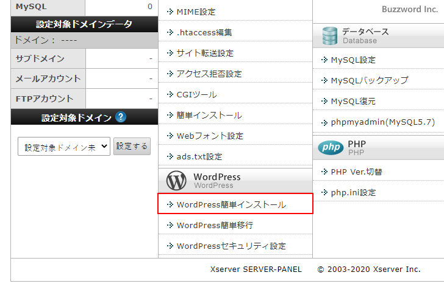Click the WordPress section heading
444x292 pixels.
click(x=217, y=177)
